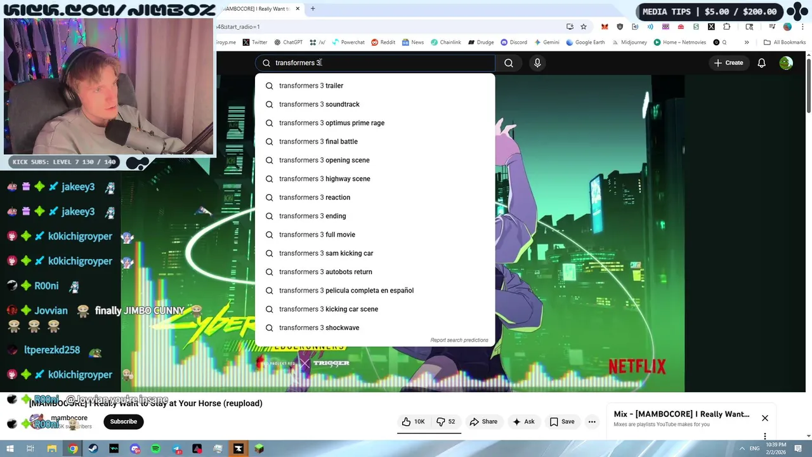
Task: Click the Create button on YouTube
Action: point(728,63)
